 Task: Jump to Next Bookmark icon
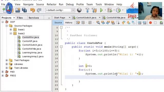[x=129, y=22]
